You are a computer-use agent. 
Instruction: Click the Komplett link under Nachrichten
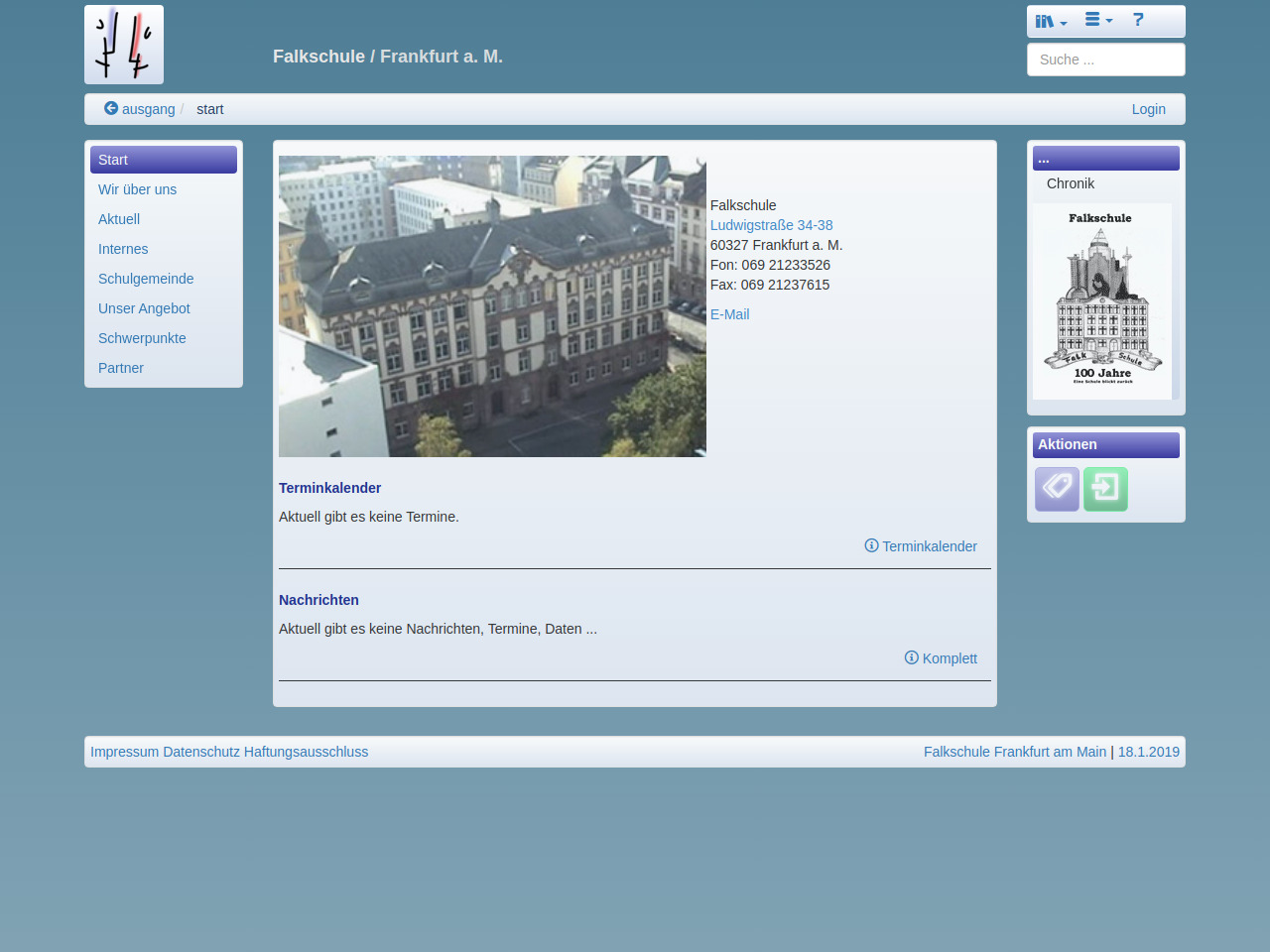(x=941, y=658)
